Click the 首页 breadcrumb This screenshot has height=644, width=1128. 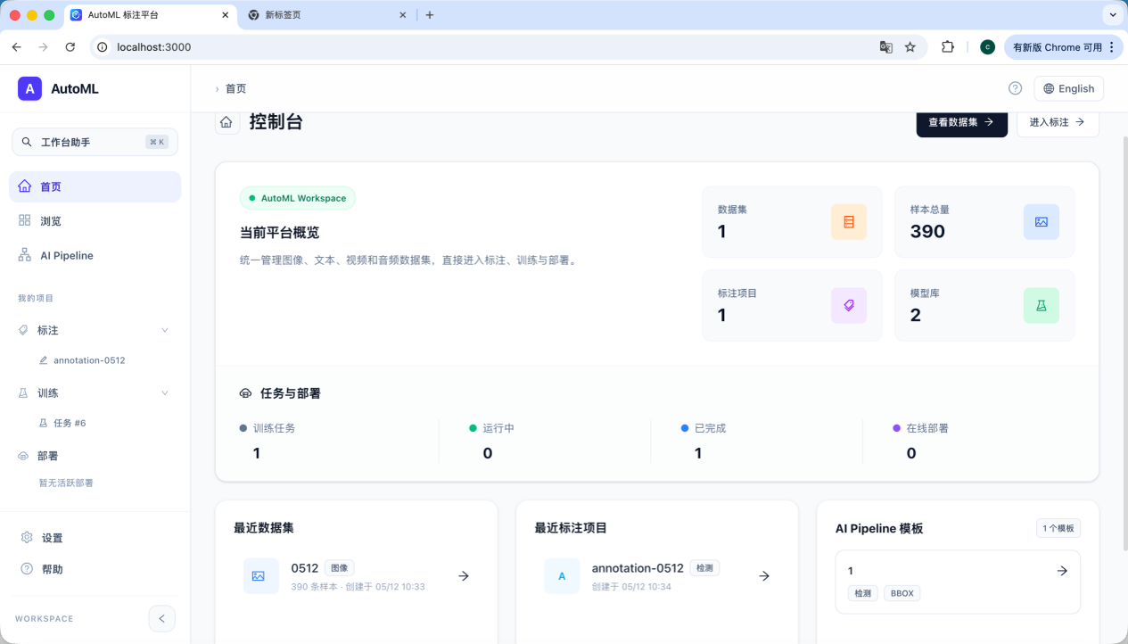(235, 88)
